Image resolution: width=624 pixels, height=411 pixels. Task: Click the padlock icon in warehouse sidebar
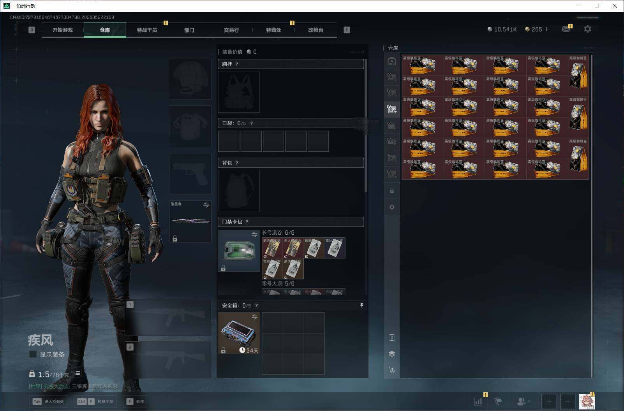[392, 191]
